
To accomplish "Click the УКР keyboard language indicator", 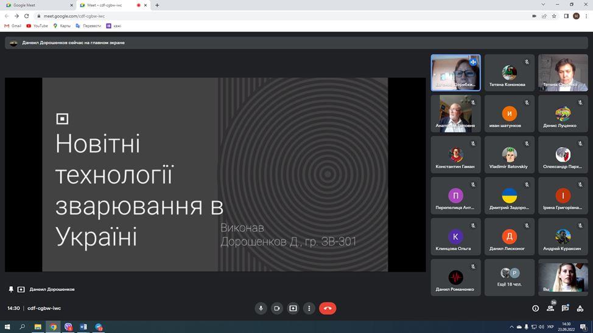I will 550,326.
